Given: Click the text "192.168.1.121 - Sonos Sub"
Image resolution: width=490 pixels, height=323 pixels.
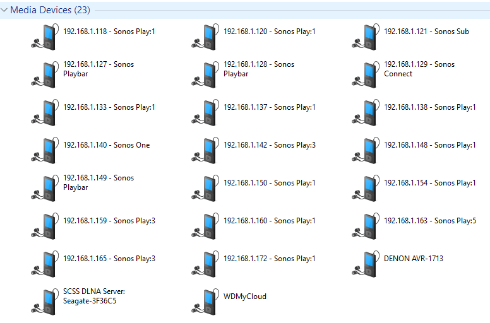Looking at the screenshot, I should click(427, 32).
